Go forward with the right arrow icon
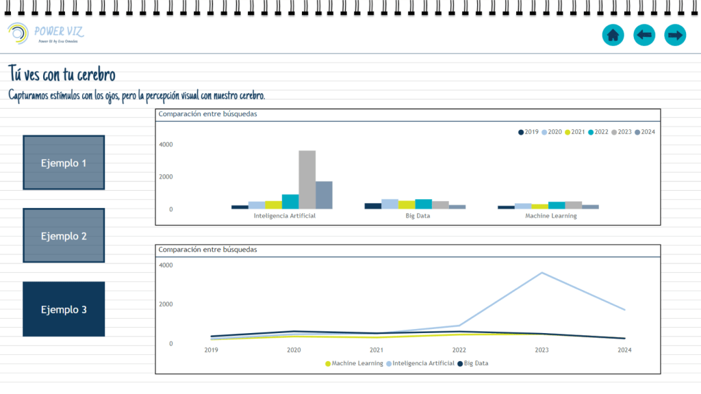 [x=676, y=35]
